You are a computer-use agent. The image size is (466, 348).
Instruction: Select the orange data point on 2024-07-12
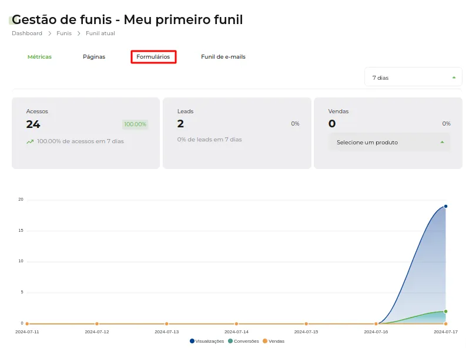97,324
